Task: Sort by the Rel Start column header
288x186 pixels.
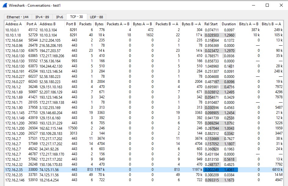Action: tap(211, 24)
